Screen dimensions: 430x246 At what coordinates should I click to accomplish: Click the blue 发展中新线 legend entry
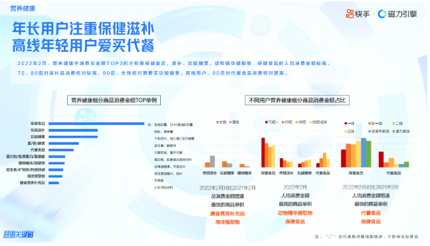379,132
